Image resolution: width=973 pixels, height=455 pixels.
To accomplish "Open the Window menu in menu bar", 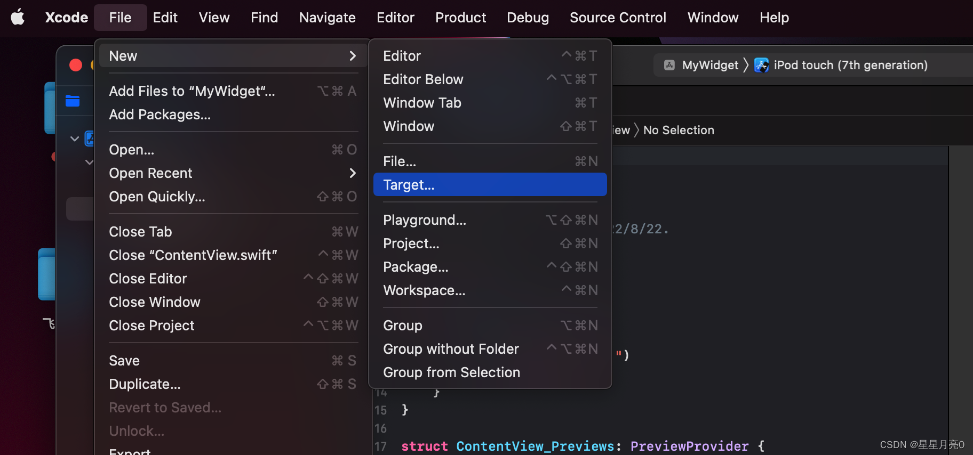I will [x=713, y=18].
